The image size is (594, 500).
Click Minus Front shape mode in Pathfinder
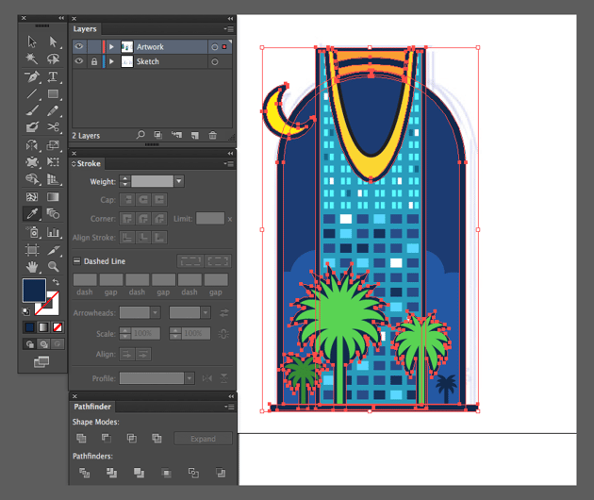(x=107, y=439)
